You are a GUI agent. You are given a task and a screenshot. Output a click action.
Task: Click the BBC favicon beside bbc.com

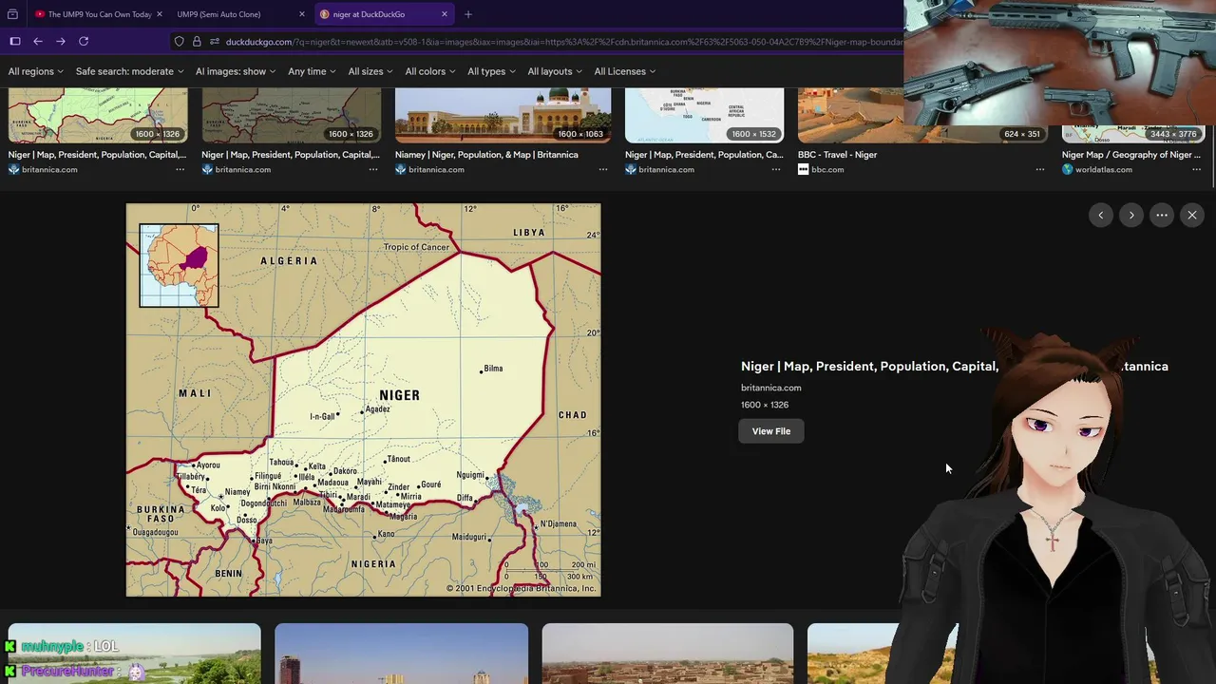[x=803, y=169]
